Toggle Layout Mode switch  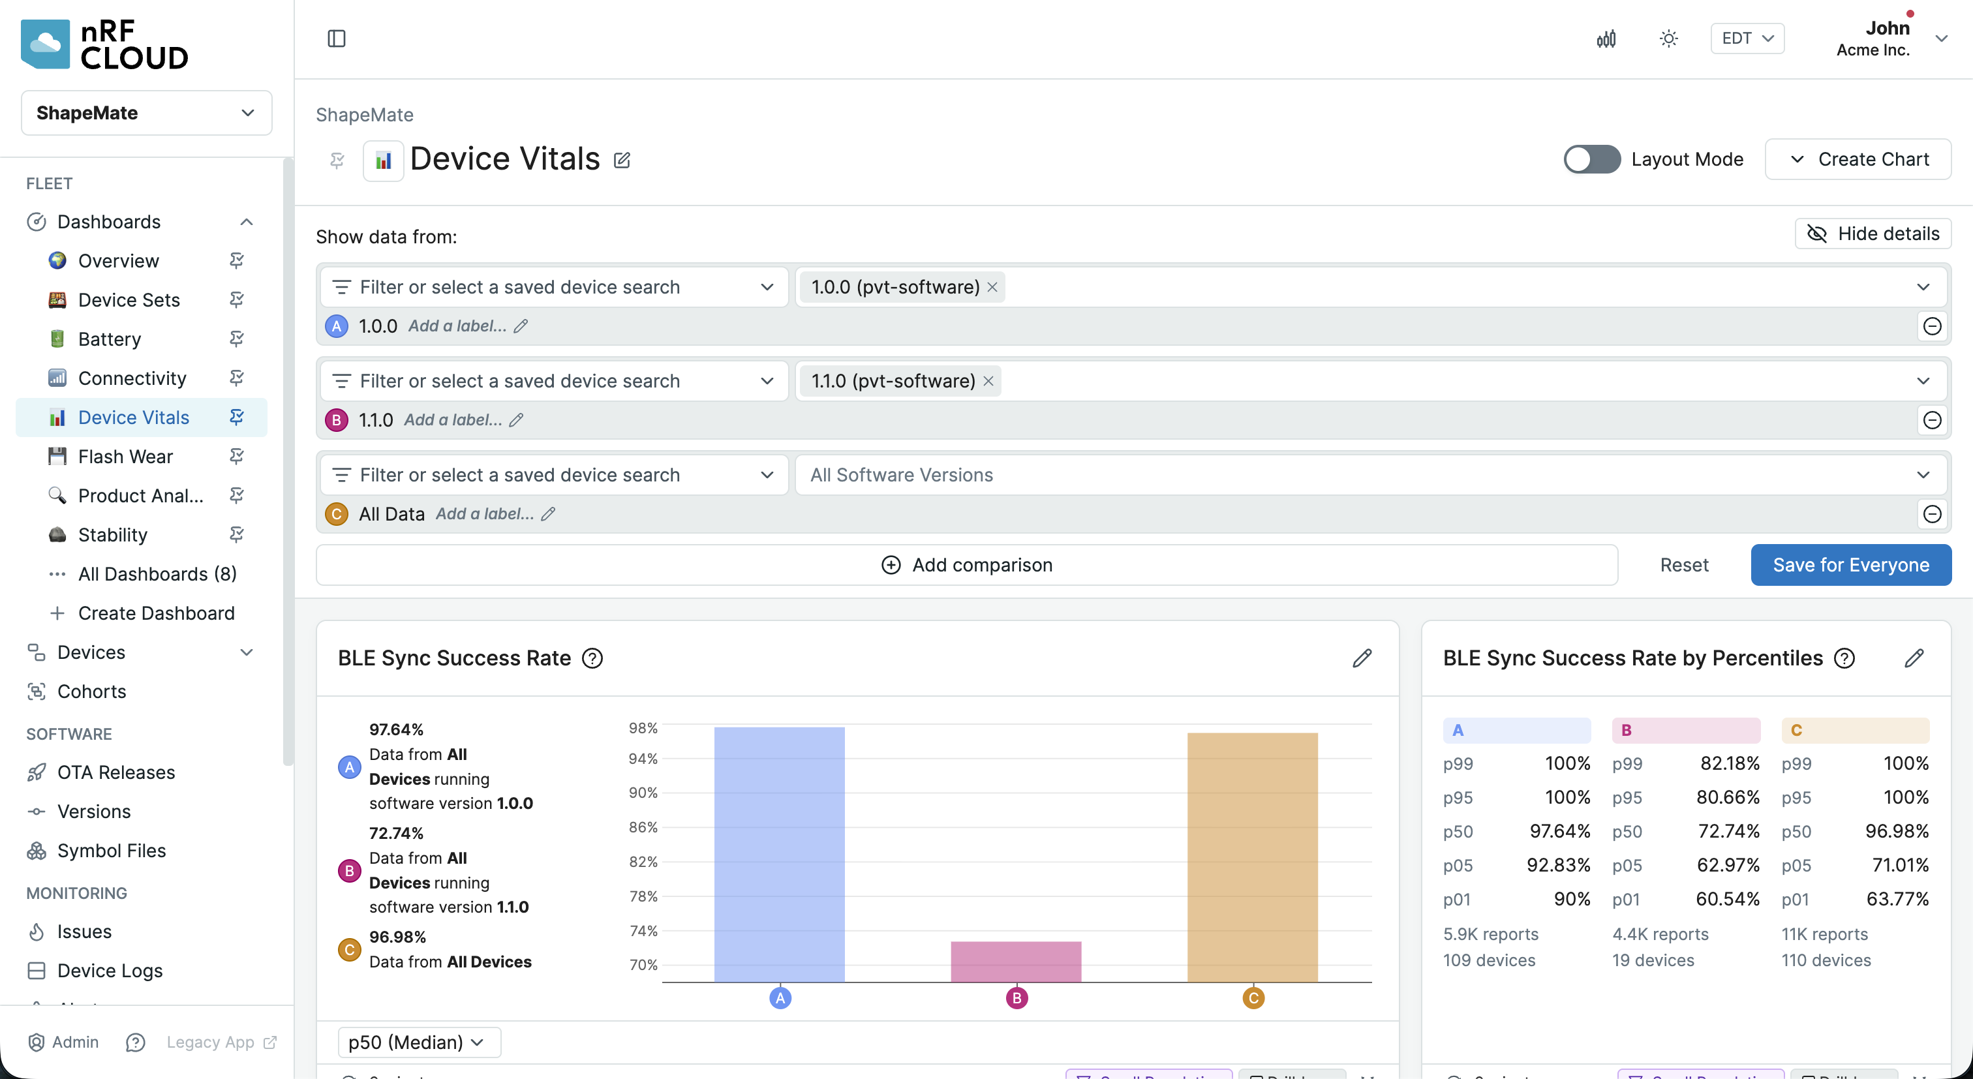[1591, 159]
